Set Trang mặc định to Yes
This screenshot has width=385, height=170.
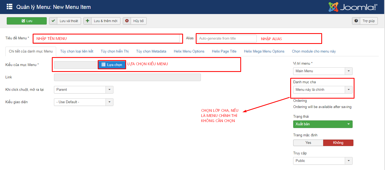click(308, 143)
